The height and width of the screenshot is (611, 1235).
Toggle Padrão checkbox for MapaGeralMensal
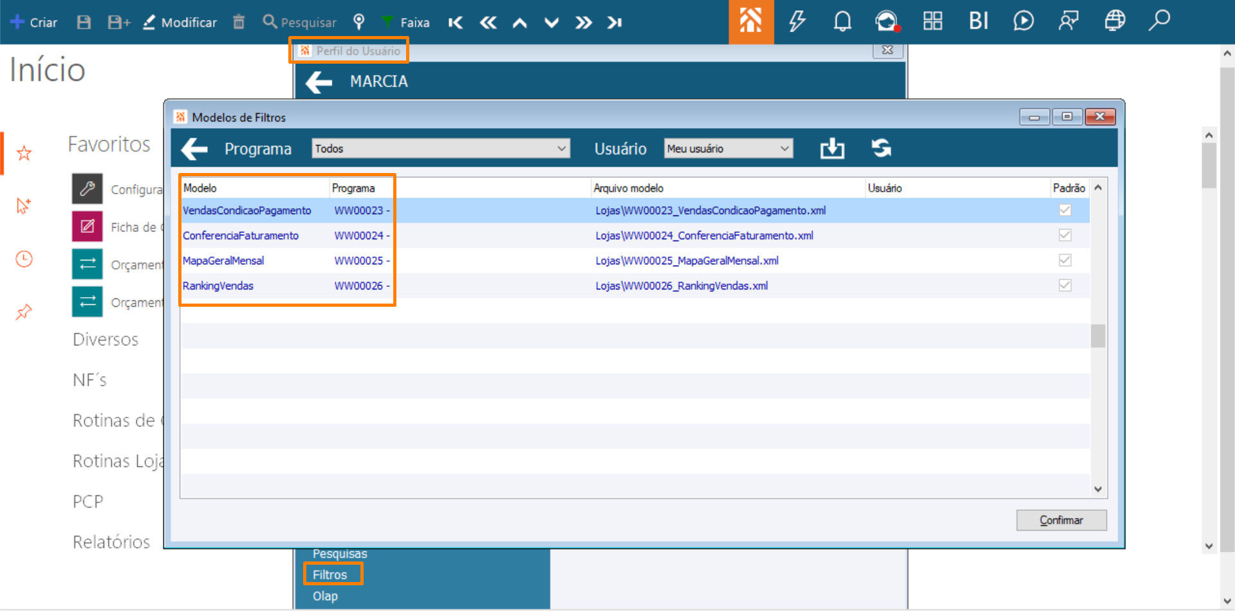point(1065,260)
